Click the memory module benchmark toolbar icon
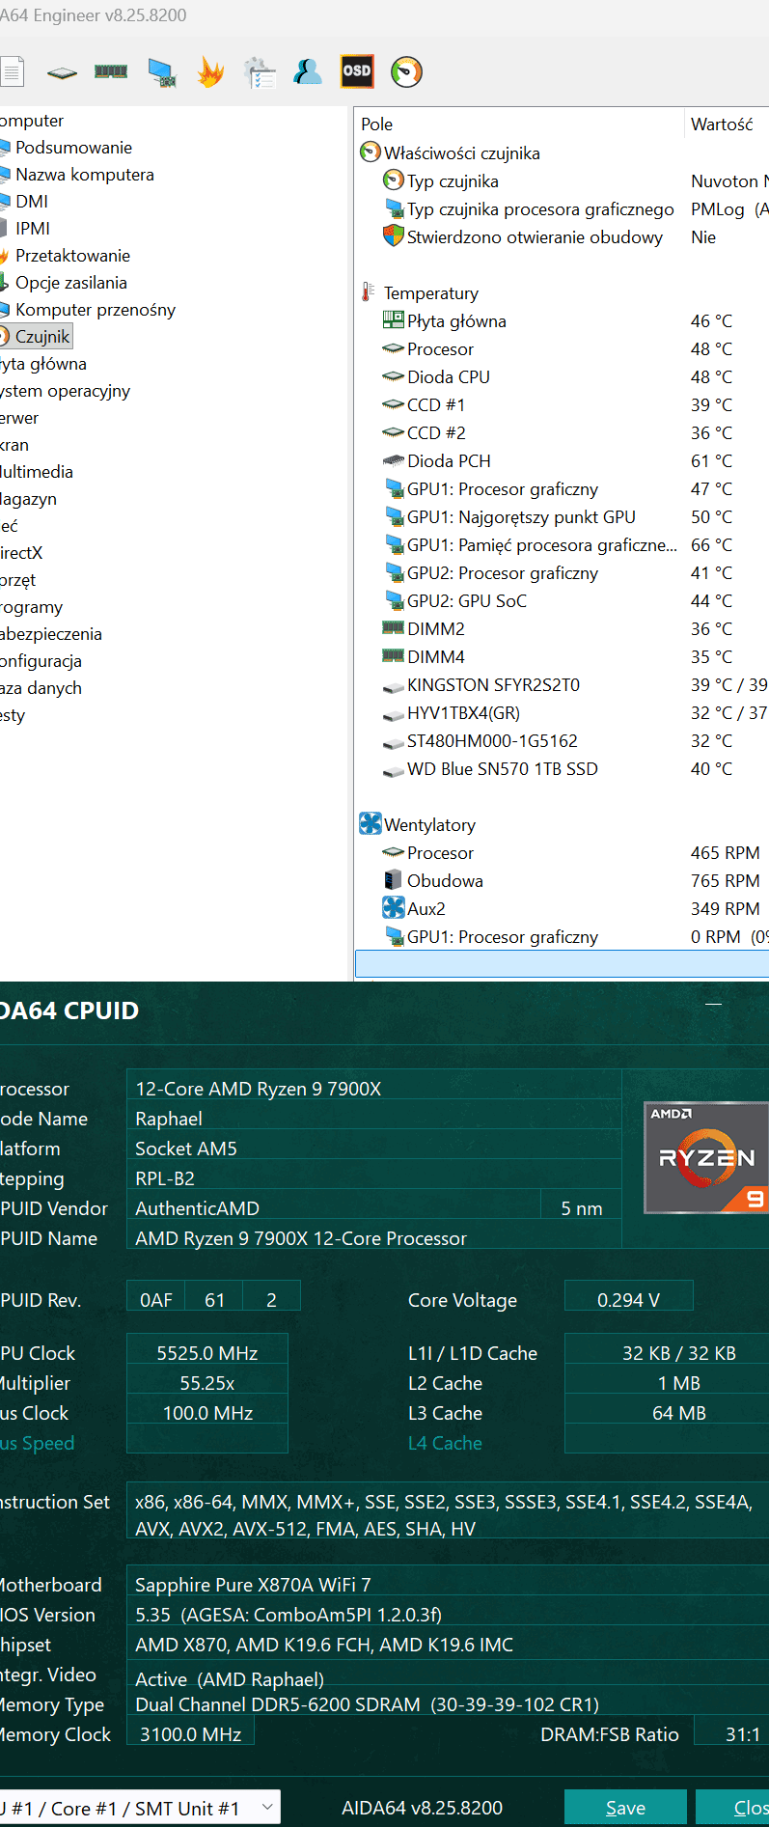769x1827 pixels. [x=111, y=71]
